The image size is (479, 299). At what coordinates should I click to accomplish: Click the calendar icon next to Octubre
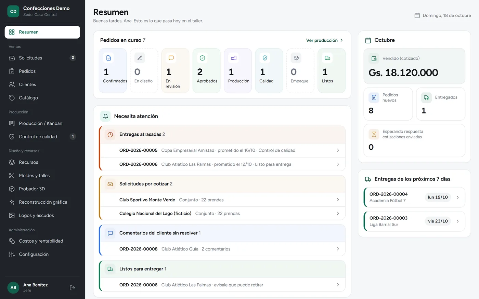click(368, 40)
